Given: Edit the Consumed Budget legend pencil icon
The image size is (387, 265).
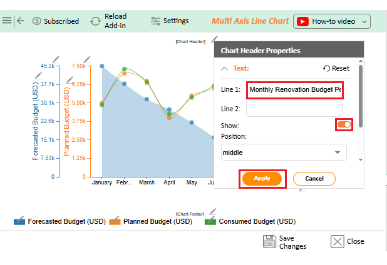Looking at the screenshot, I should (210, 221).
